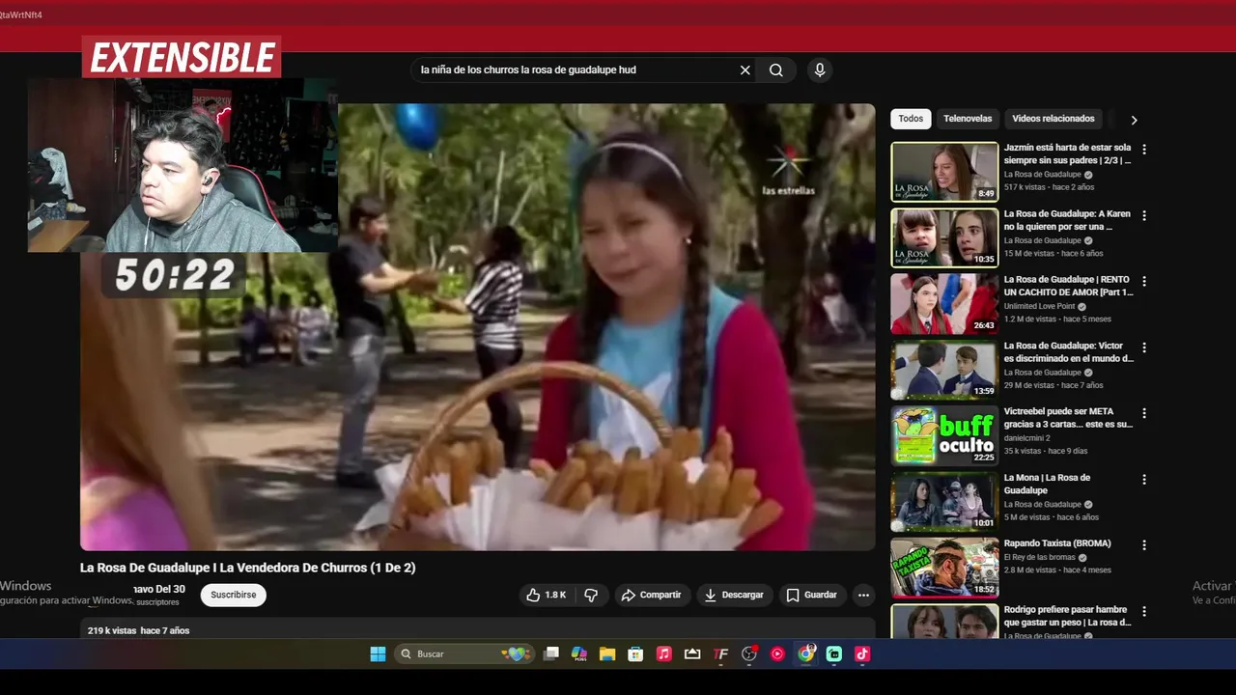The width and height of the screenshot is (1236, 695).
Task: Open 'El Rey de las bromas' channel
Action: pyautogui.click(x=1040, y=558)
